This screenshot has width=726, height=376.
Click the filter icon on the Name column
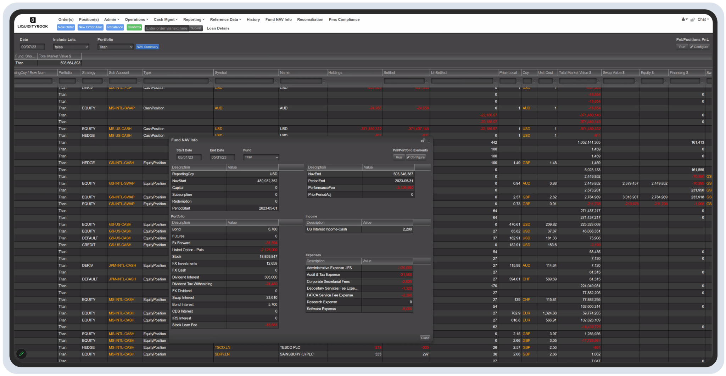point(324,81)
